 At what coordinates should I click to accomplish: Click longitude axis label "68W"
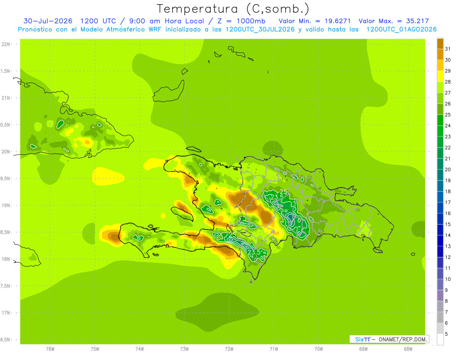[x=408, y=349]
